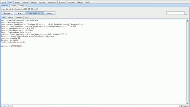Click the rndval value 1347074781381
The height and width of the screenshot is (107, 190).
15,46
